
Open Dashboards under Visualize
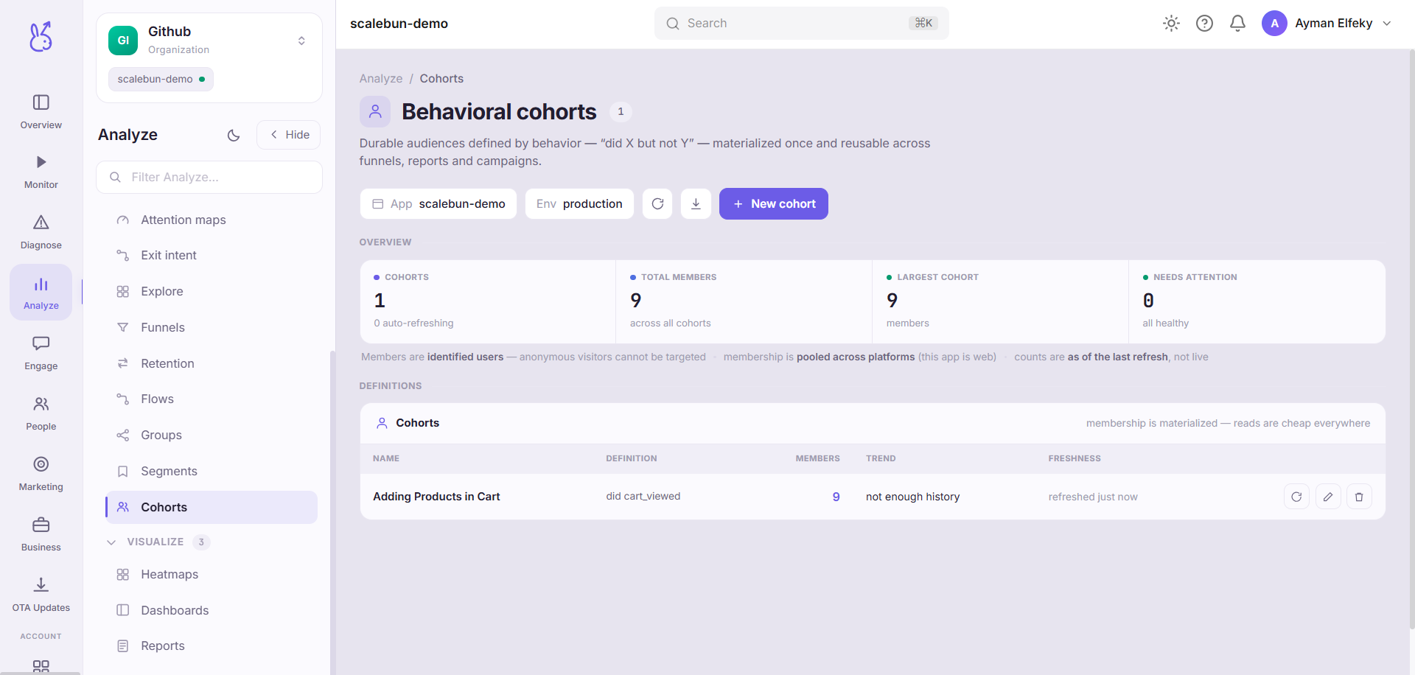pos(212,610)
